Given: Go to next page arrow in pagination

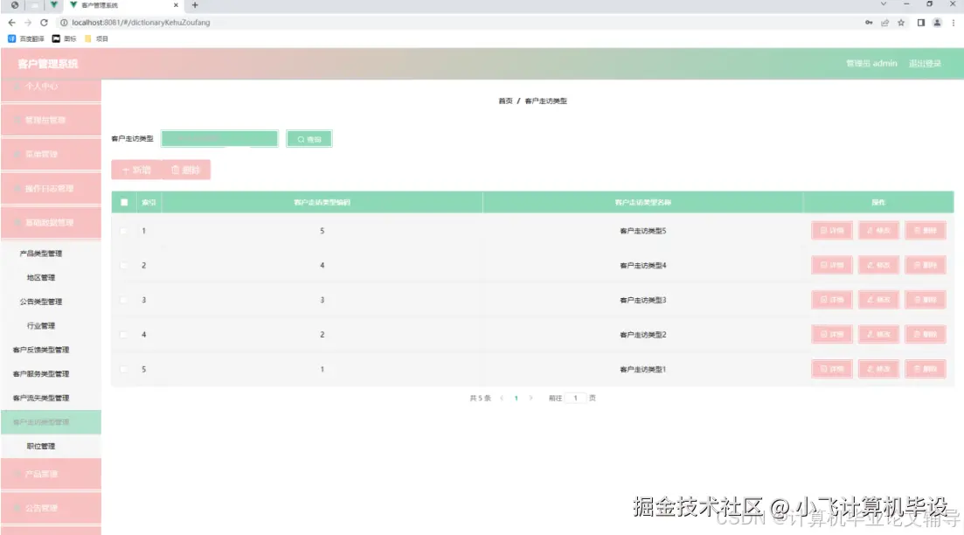Looking at the screenshot, I should [x=531, y=399].
